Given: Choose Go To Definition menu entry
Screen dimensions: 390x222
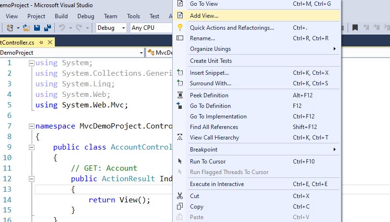Looking at the screenshot, I should [210, 106].
